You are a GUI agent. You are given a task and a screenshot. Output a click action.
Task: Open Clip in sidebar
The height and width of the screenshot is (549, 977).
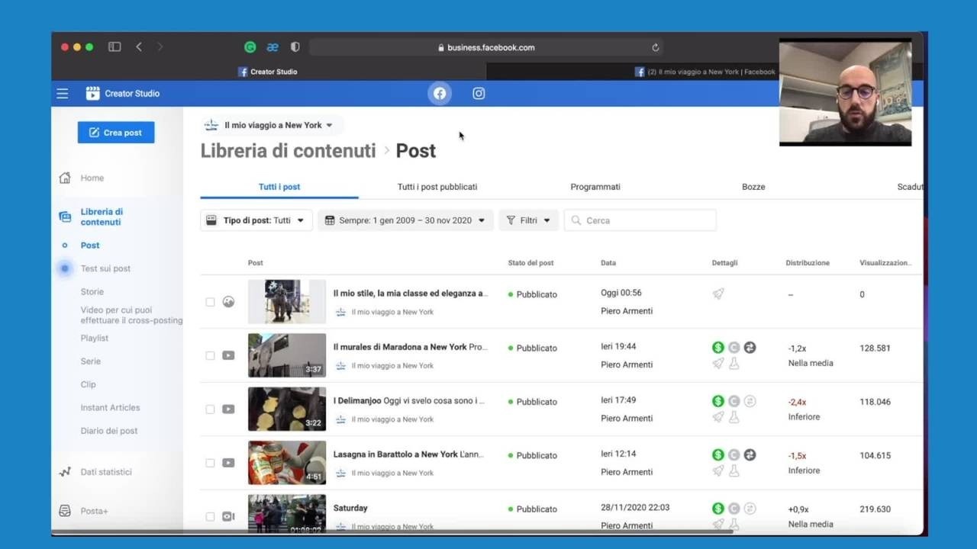click(x=89, y=385)
